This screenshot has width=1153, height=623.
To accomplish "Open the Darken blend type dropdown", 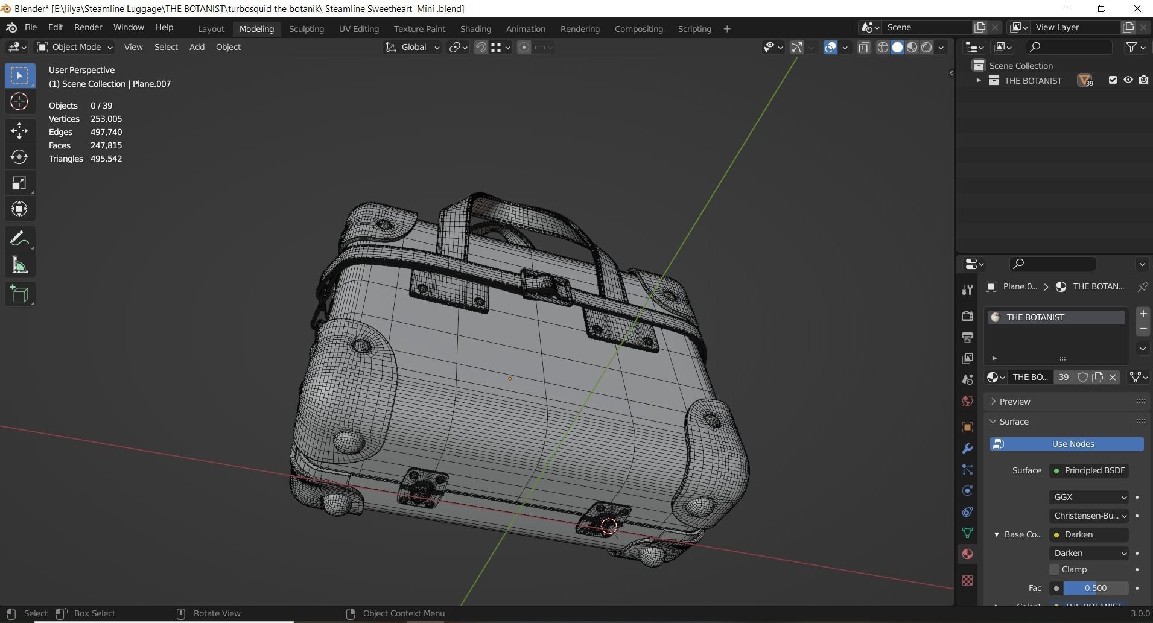I will 1089,553.
